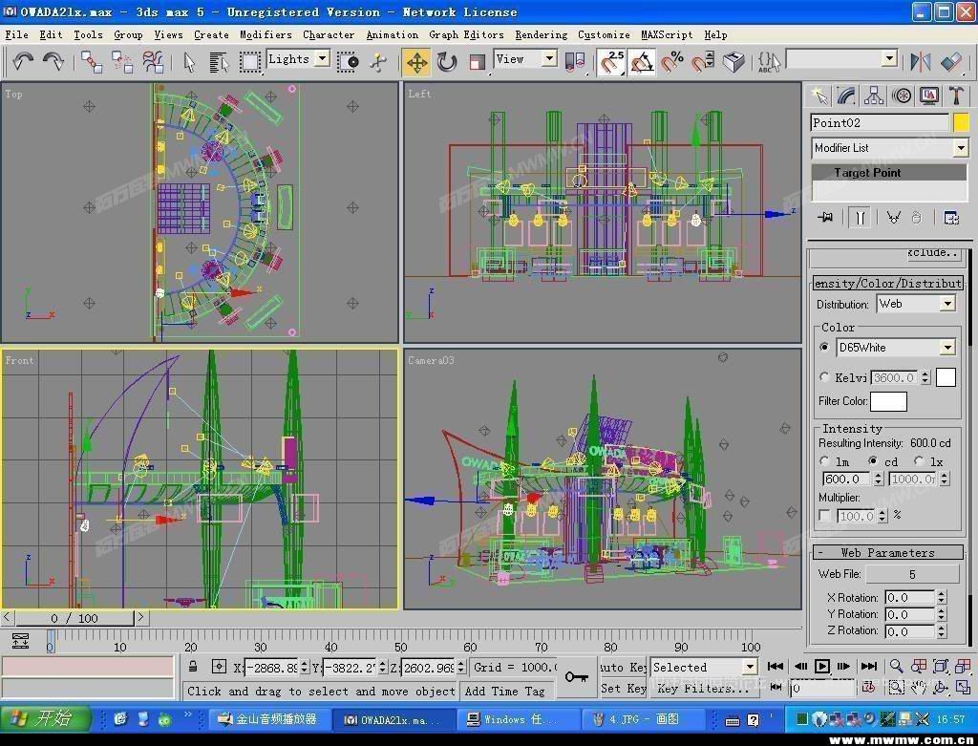
Task: Activate the Select and Link tool
Action: (92, 62)
